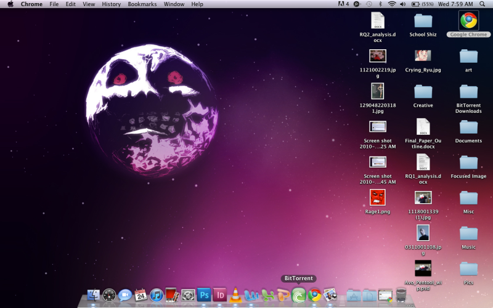Open the Help menu
This screenshot has height=308, width=493.
(x=197, y=4)
